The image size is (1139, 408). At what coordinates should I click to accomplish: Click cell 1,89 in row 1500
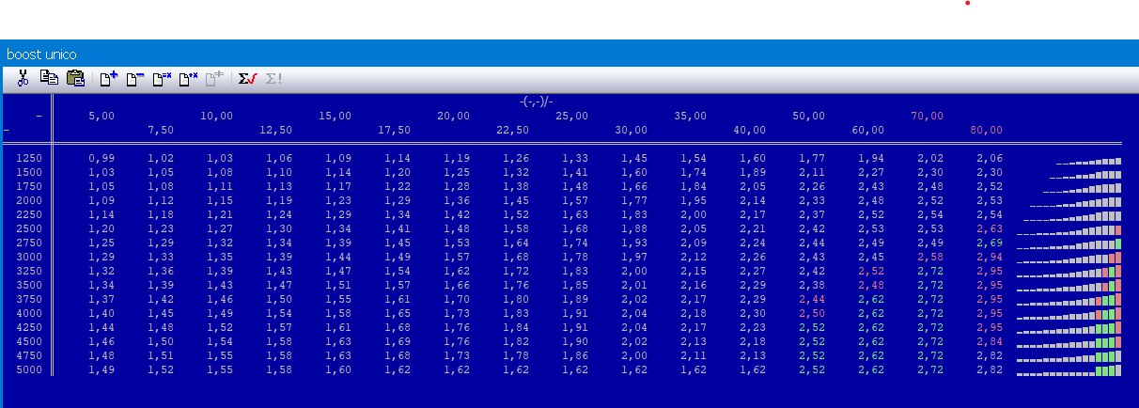click(753, 172)
